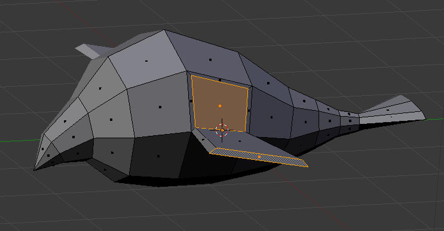Click the hatched orange-outlined flipper face
Image resolution: width=444 pixels, height=231 pixels.
[x=259, y=157]
